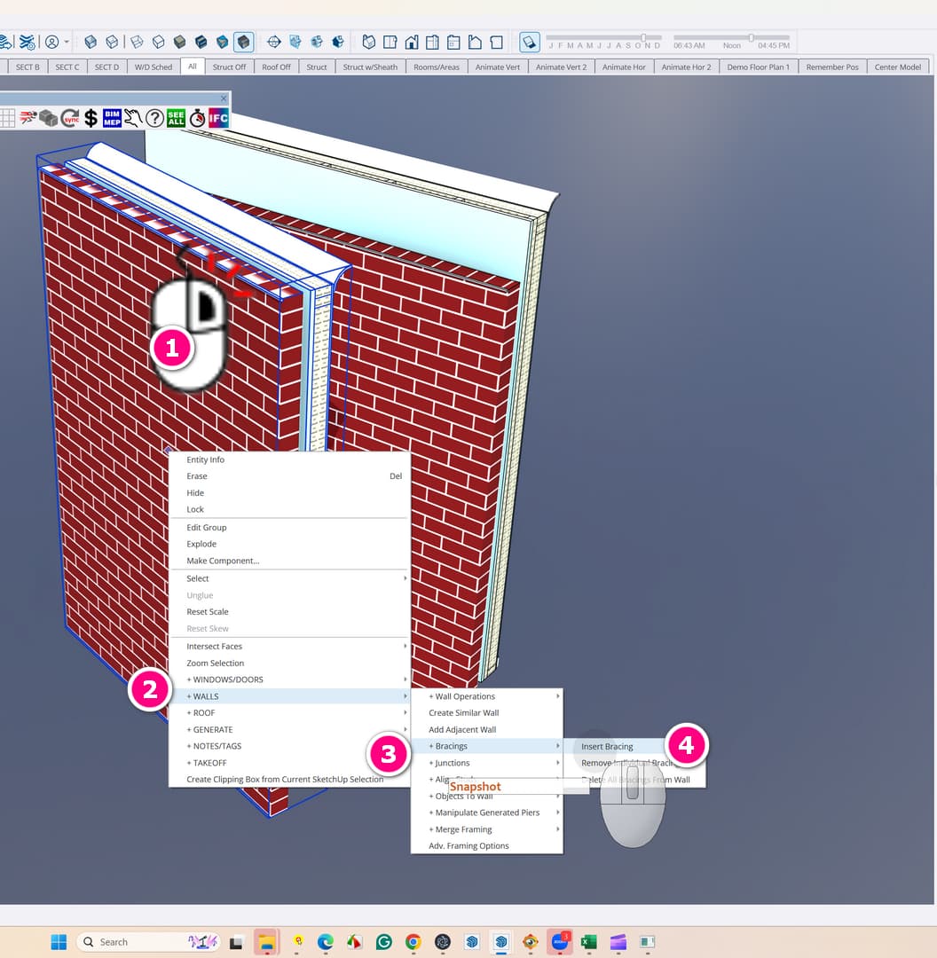
Task: Switch to Iso view
Action: (x=368, y=42)
